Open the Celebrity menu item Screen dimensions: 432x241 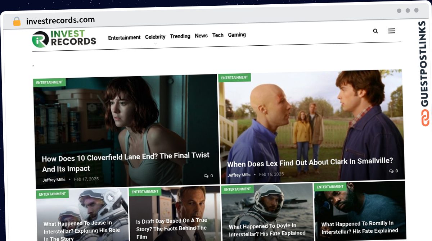(155, 37)
